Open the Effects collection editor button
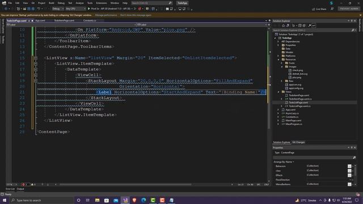This screenshot has width=363, height=204. [x=349, y=175]
